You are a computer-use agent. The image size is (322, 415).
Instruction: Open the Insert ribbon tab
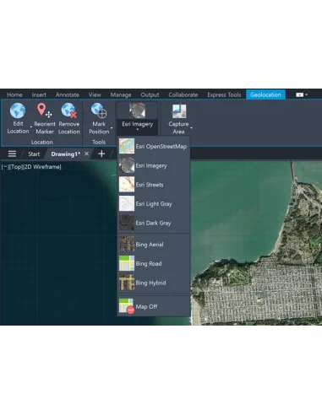pos(39,94)
